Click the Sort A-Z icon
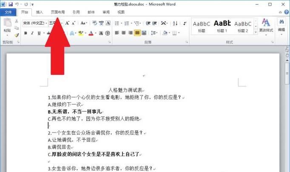 click(x=175, y=23)
